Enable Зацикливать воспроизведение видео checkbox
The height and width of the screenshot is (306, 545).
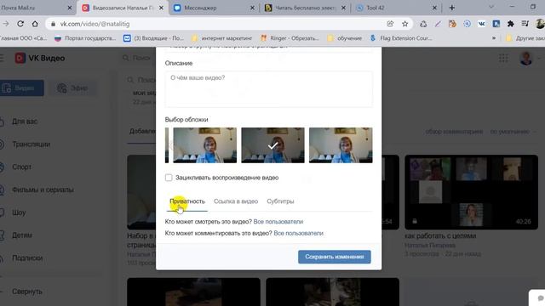(169, 178)
